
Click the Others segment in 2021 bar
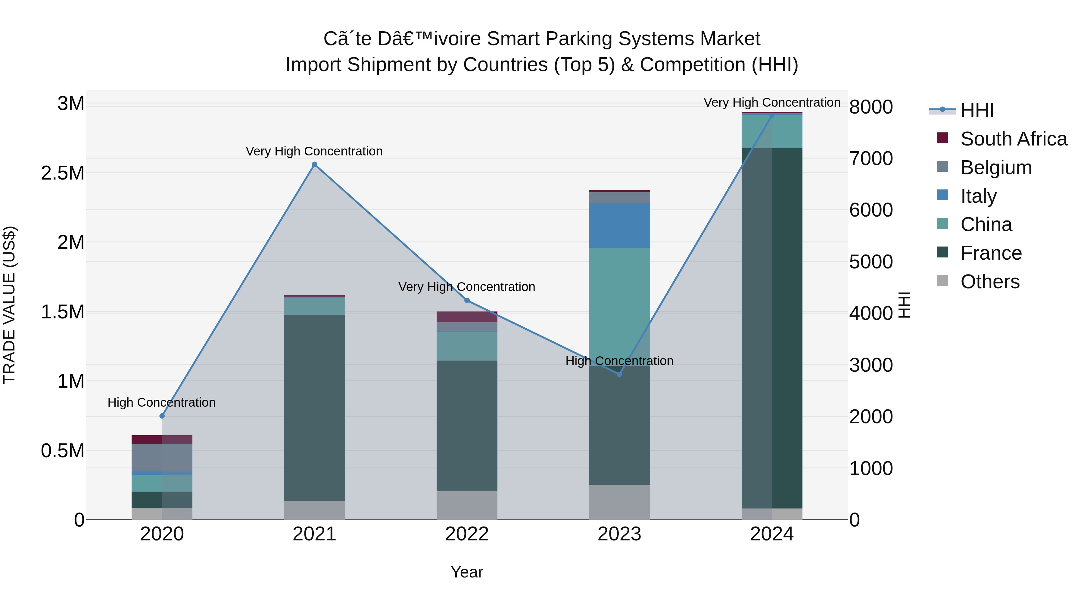[314, 510]
